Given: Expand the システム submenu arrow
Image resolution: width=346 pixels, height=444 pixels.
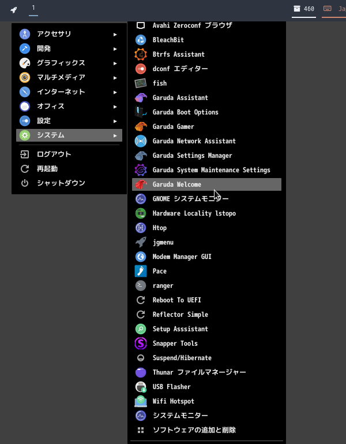Looking at the screenshot, I should pos(115,136).
